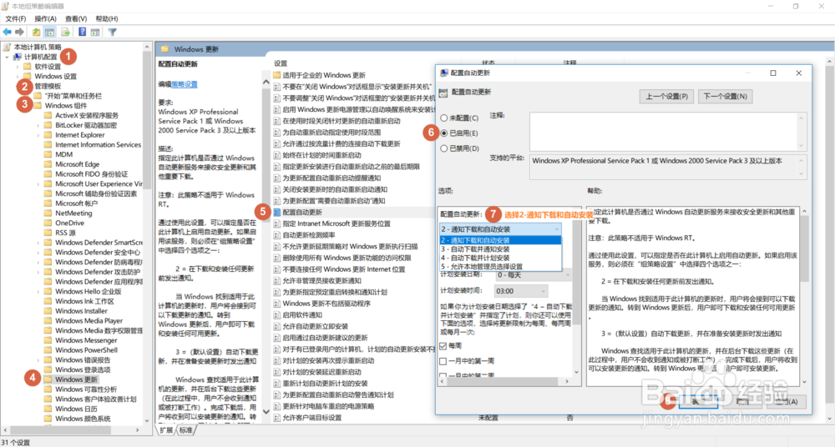The width and height of the screenshot is (835, 447).
Task: Select 允许非管理员接收更新通知 policy row
Action: coord(321,280)
